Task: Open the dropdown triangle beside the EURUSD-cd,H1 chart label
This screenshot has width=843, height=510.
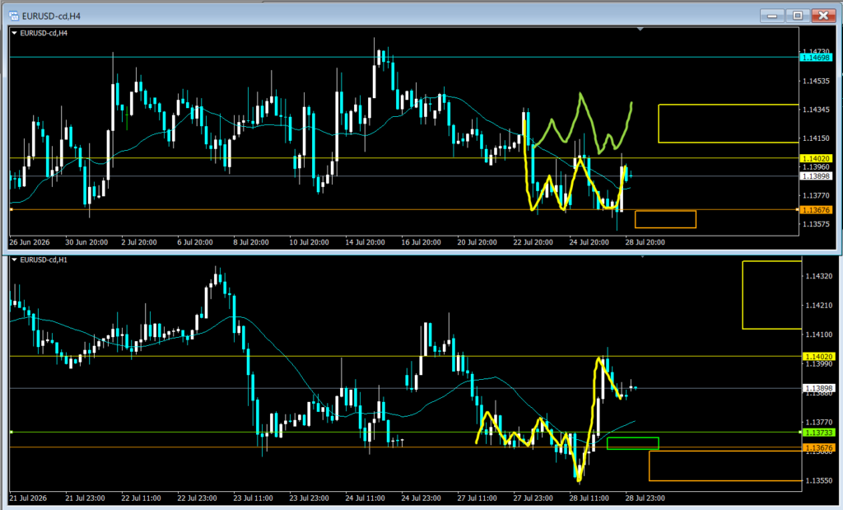Action: [x=15, y=260]
